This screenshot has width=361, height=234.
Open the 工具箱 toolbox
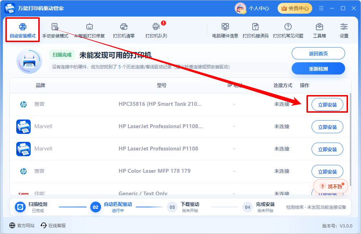[319, 30]
